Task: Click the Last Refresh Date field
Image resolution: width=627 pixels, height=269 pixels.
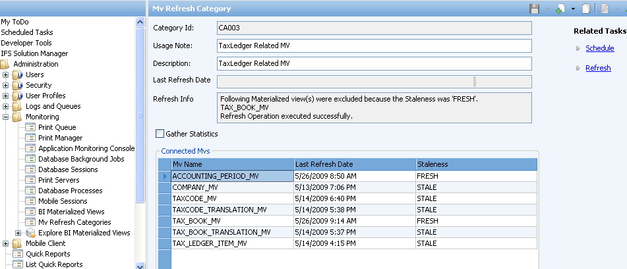Action: 374,82
